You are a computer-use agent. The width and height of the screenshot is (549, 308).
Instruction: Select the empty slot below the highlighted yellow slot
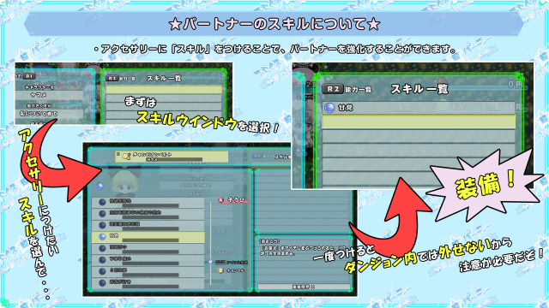tap(419, 136)
